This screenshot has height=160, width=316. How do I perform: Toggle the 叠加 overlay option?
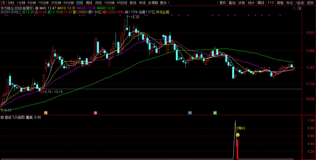pyautogui.click(x=232, y=3)
